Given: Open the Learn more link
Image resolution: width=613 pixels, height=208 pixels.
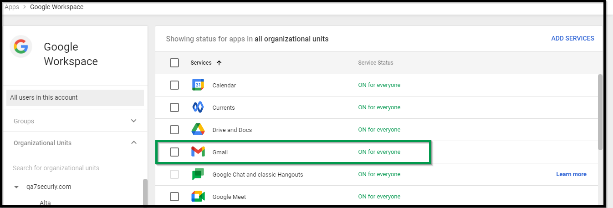Looking at the screenshot, I should [x=571, y=174].
